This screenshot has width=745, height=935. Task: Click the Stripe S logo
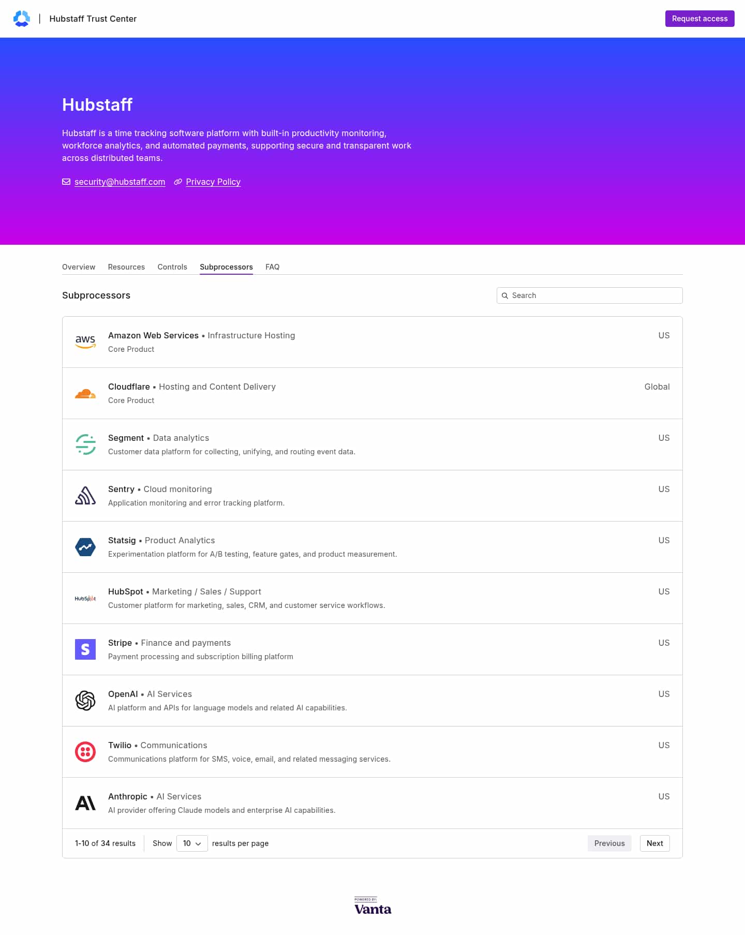pos(85,649)
